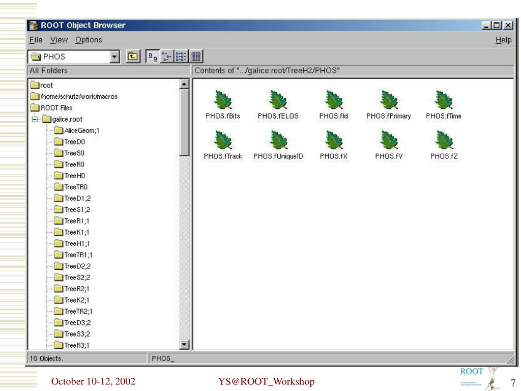Collapse the galice.root tree node
Viewport: 521px width, 391px height.
coord(35,119)
